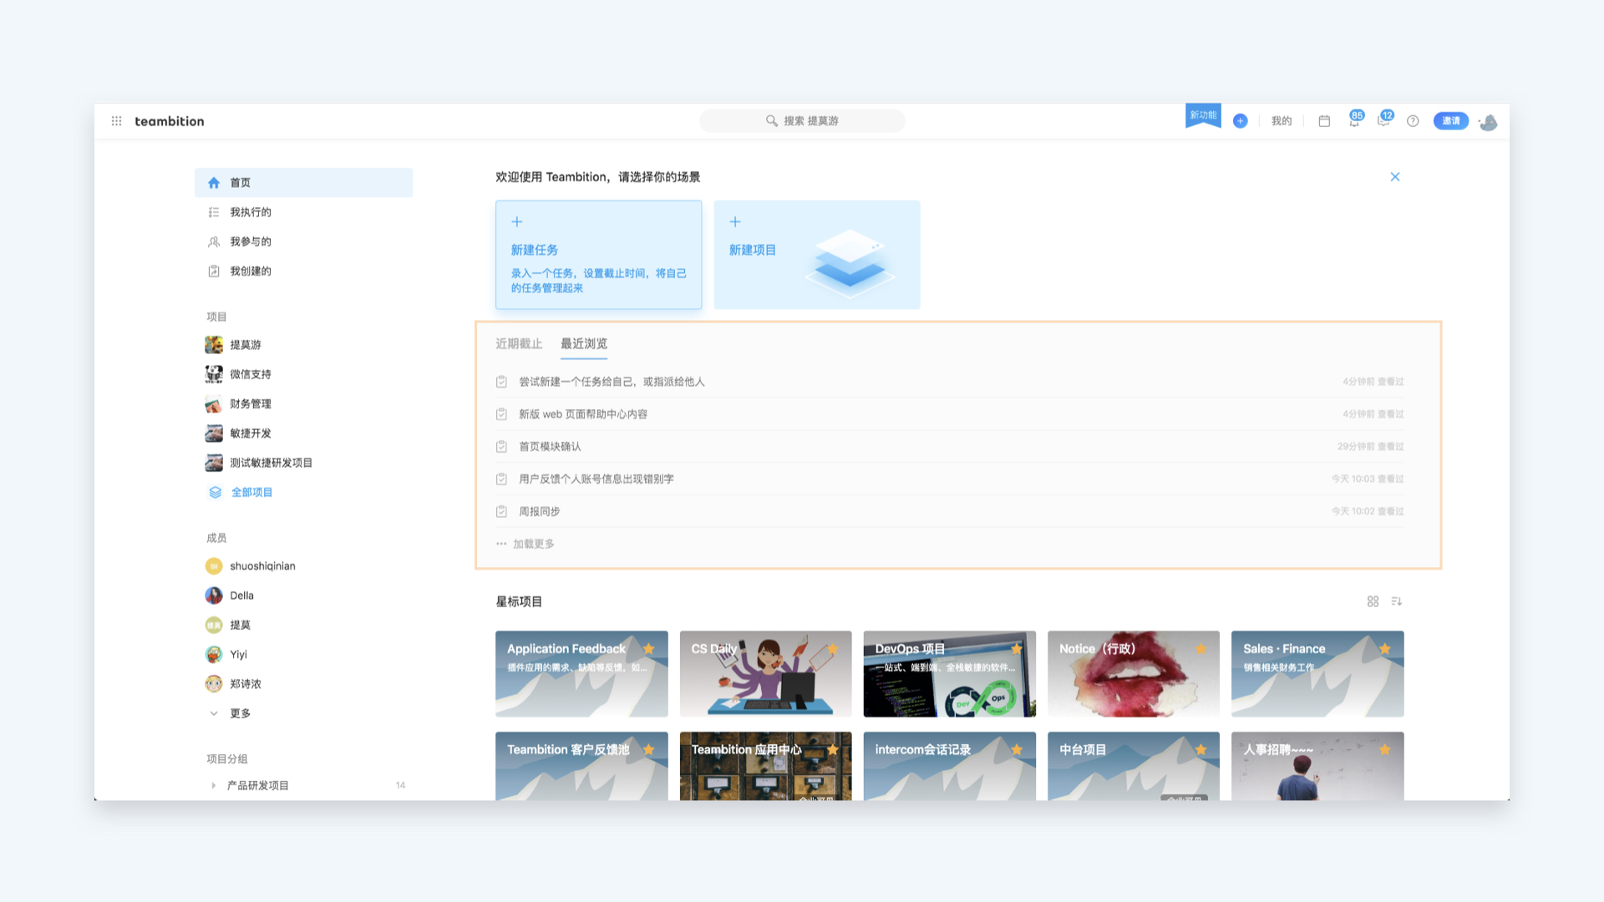The image size is (1604, 902).
Task: Open Sales · Finance project card
Action: click(x=1317, y=674)
